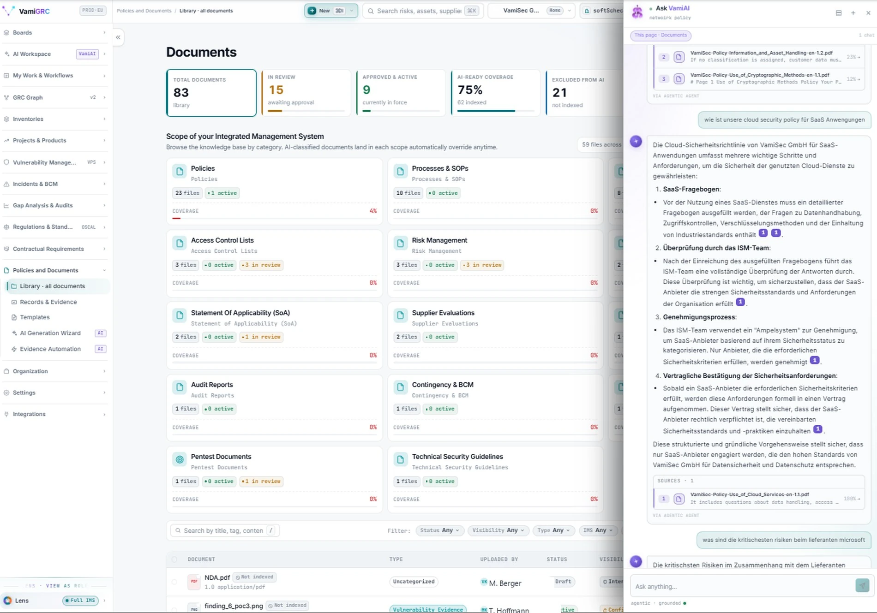The width and height of the screenshot is (877, 613).
Task: Focus the 'Search by title, tag' documents field
Action: (x=225, y=530)
